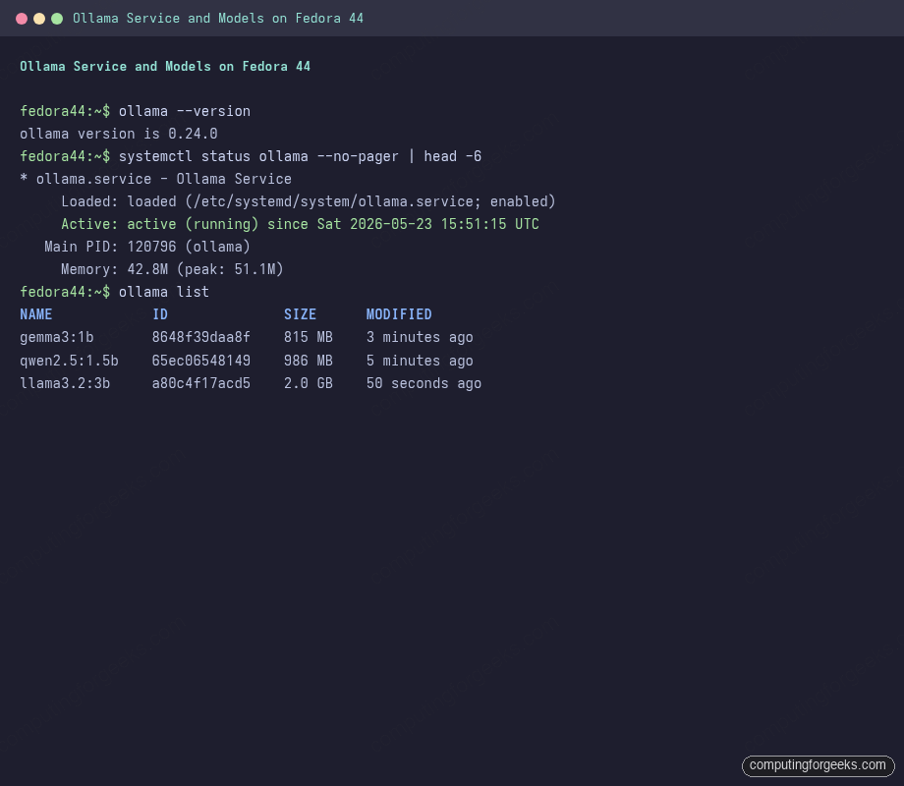Click the size value '986 MB'
Viewport: 904px width, 786px height.
pos(308,361)
